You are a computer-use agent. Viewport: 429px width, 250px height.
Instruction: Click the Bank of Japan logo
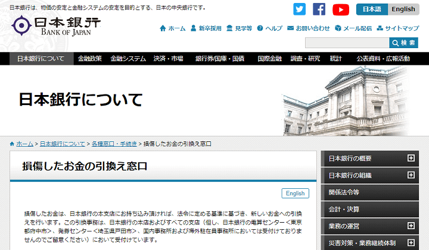click(56, 26)
